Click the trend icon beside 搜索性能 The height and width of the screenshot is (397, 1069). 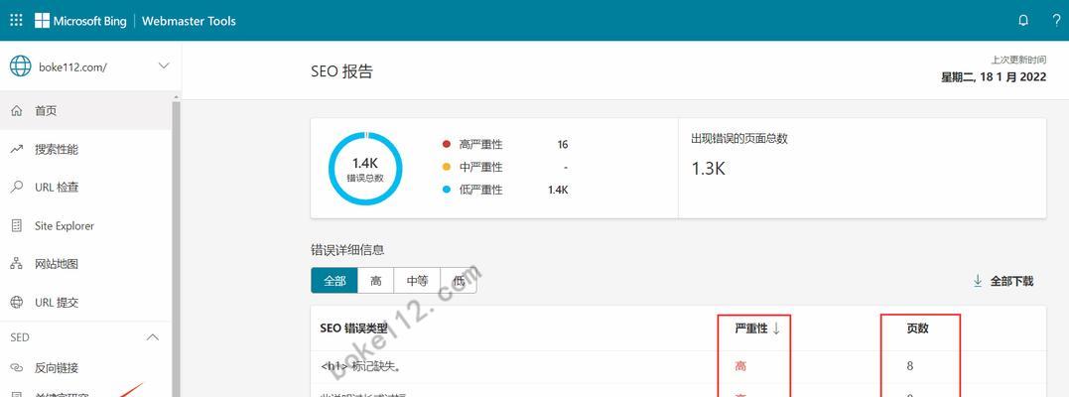tap(17, 150)
